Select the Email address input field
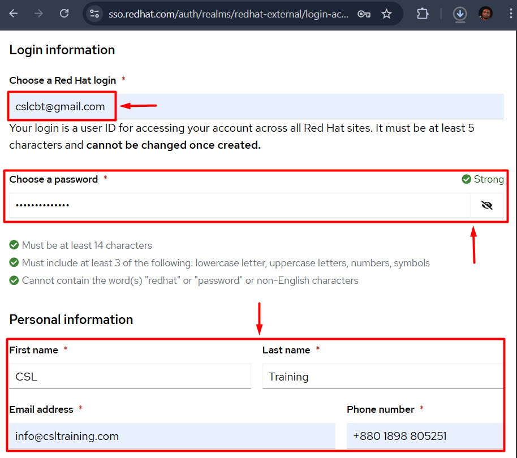Viewport: 517px width, 458px height. [171, 436]
